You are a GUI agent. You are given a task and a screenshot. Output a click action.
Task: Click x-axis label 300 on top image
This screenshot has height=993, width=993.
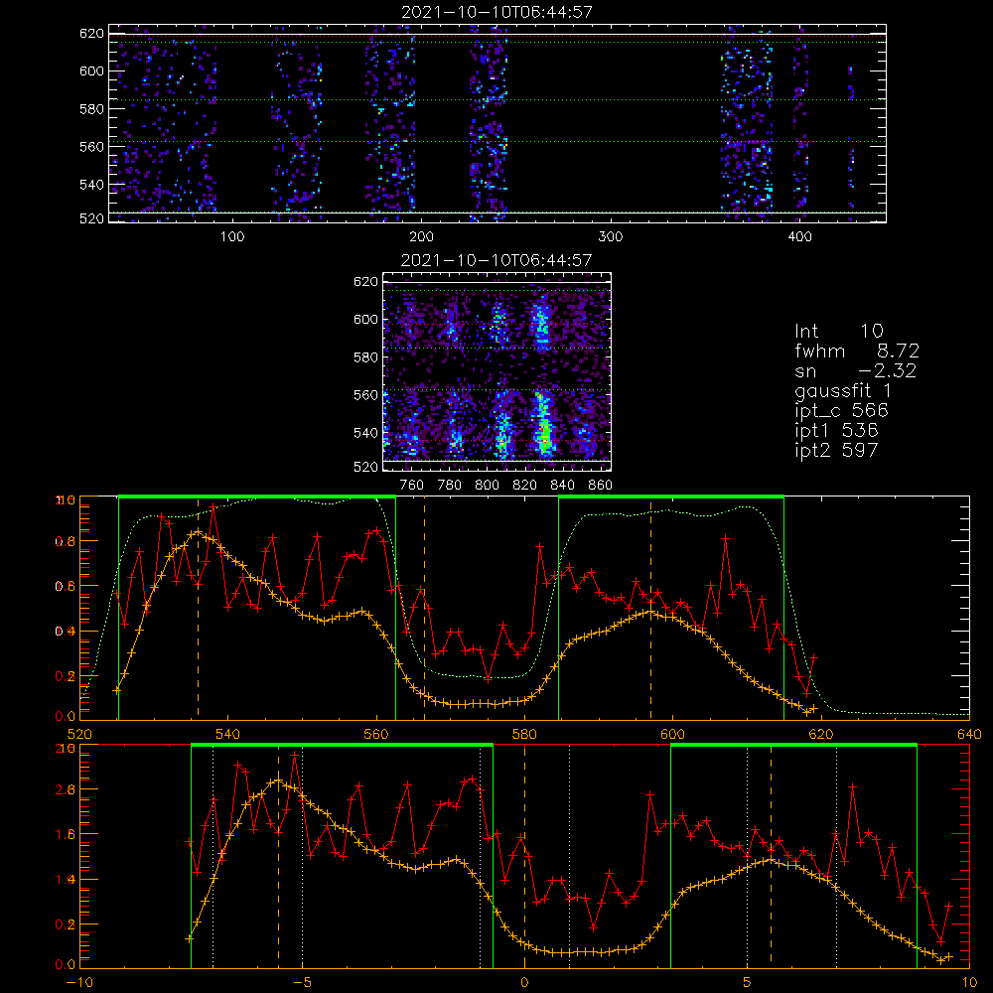[x=610, y=237]
